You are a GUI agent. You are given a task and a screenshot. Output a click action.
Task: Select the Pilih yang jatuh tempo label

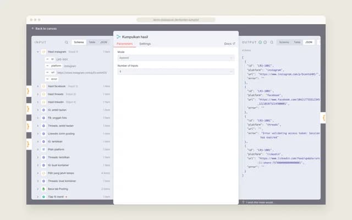(x=61, y=173)
